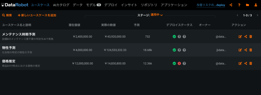Open the folder icon in top bar
Viewport: 261px width, 95px height.
pos(247,5)
